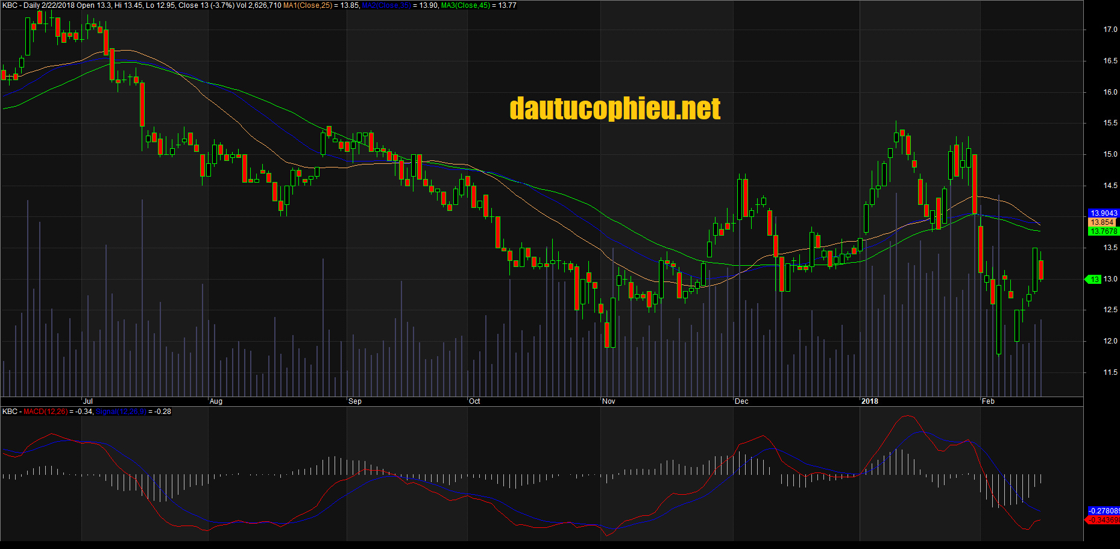Jump to the Jul marker on time axis
The height and width of the screenshot is (549, 1120).
coord(88,401)
